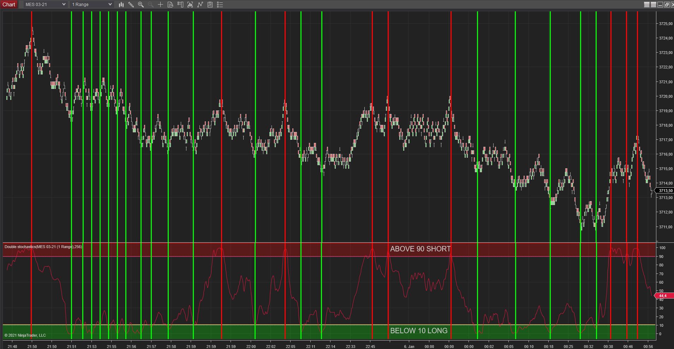Click the 22:45 time axis label

coord(370,347)
